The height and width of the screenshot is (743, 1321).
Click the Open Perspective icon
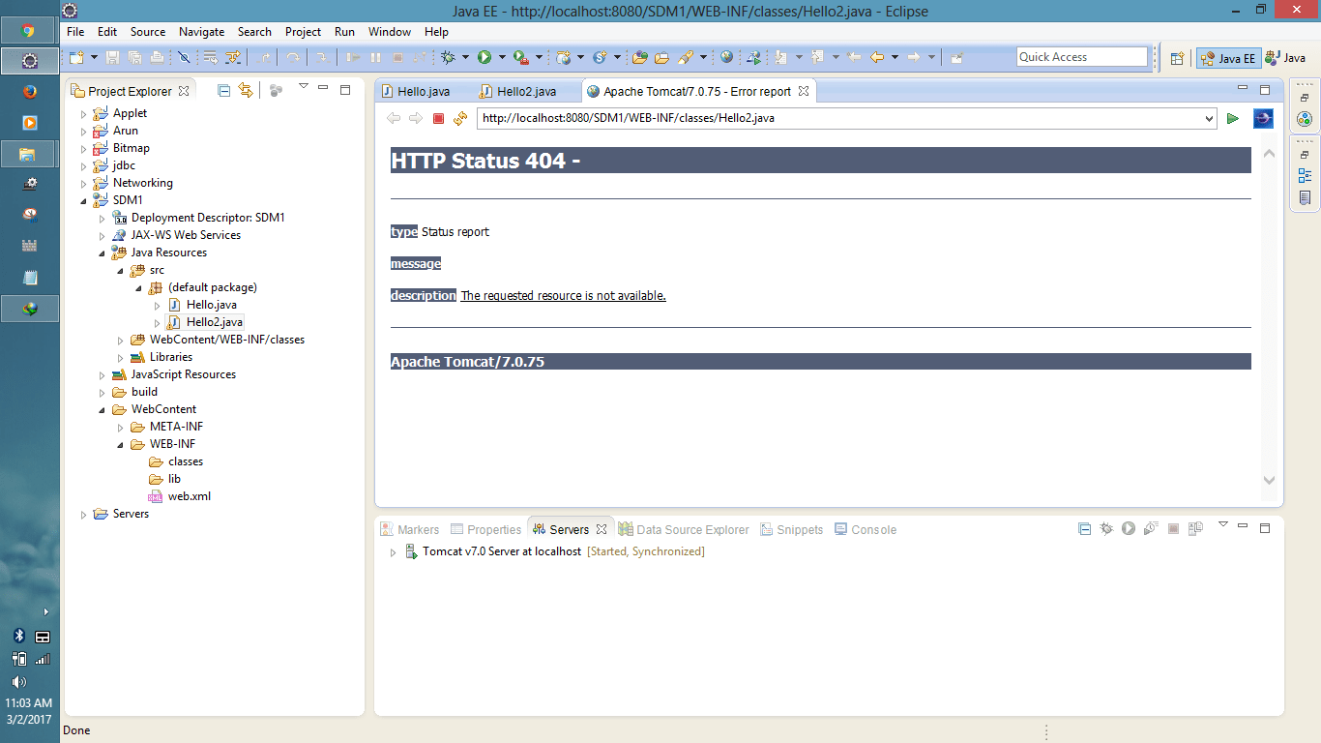click(1177, 58)
